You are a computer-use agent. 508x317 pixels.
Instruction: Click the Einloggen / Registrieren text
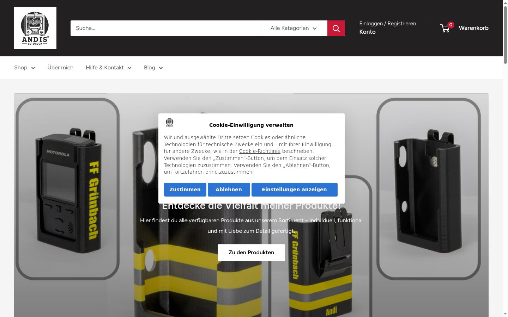pos(388,24)
